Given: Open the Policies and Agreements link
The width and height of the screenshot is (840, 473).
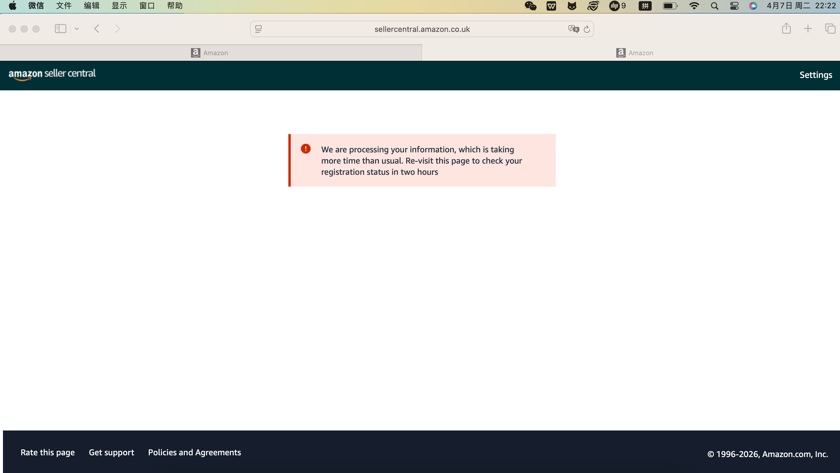Looking at the screenshot, I should [x=194, y=452].
